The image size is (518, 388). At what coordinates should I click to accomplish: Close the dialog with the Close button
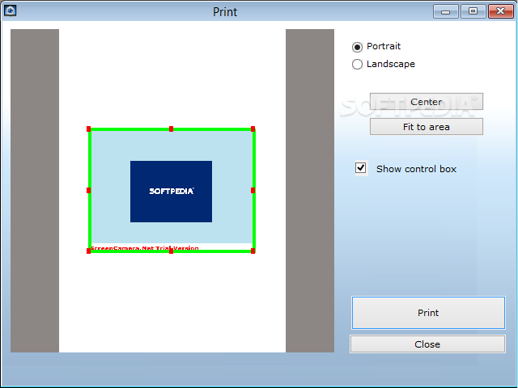427,344
